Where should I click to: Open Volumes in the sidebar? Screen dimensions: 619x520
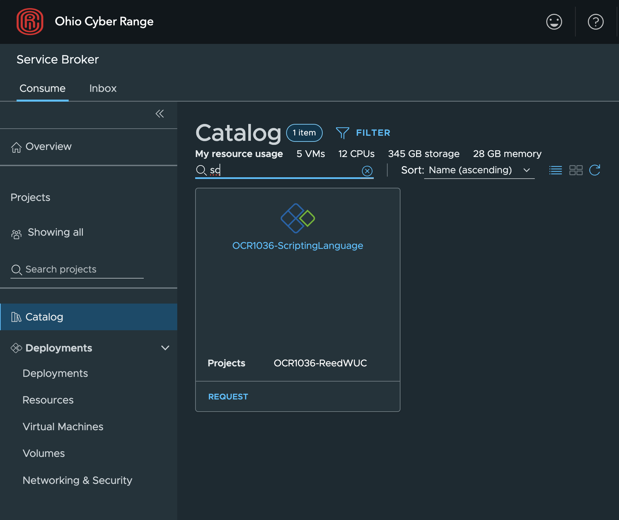point(44,453)
